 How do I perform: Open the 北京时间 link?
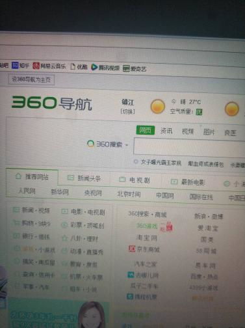pyautogui.click(x=129, y=194)
